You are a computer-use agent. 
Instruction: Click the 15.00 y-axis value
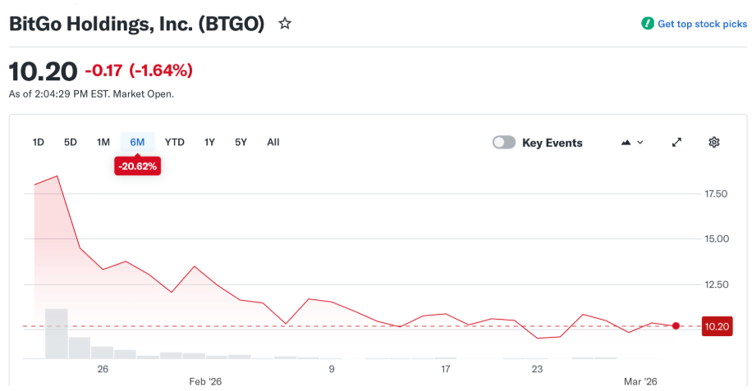pyautogui.click(x=717, y=239)
